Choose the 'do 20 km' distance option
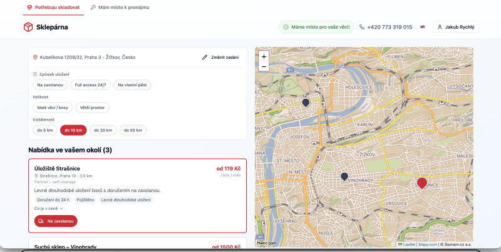The width and height of the screenshot is (501, 252). coord(103,130)
